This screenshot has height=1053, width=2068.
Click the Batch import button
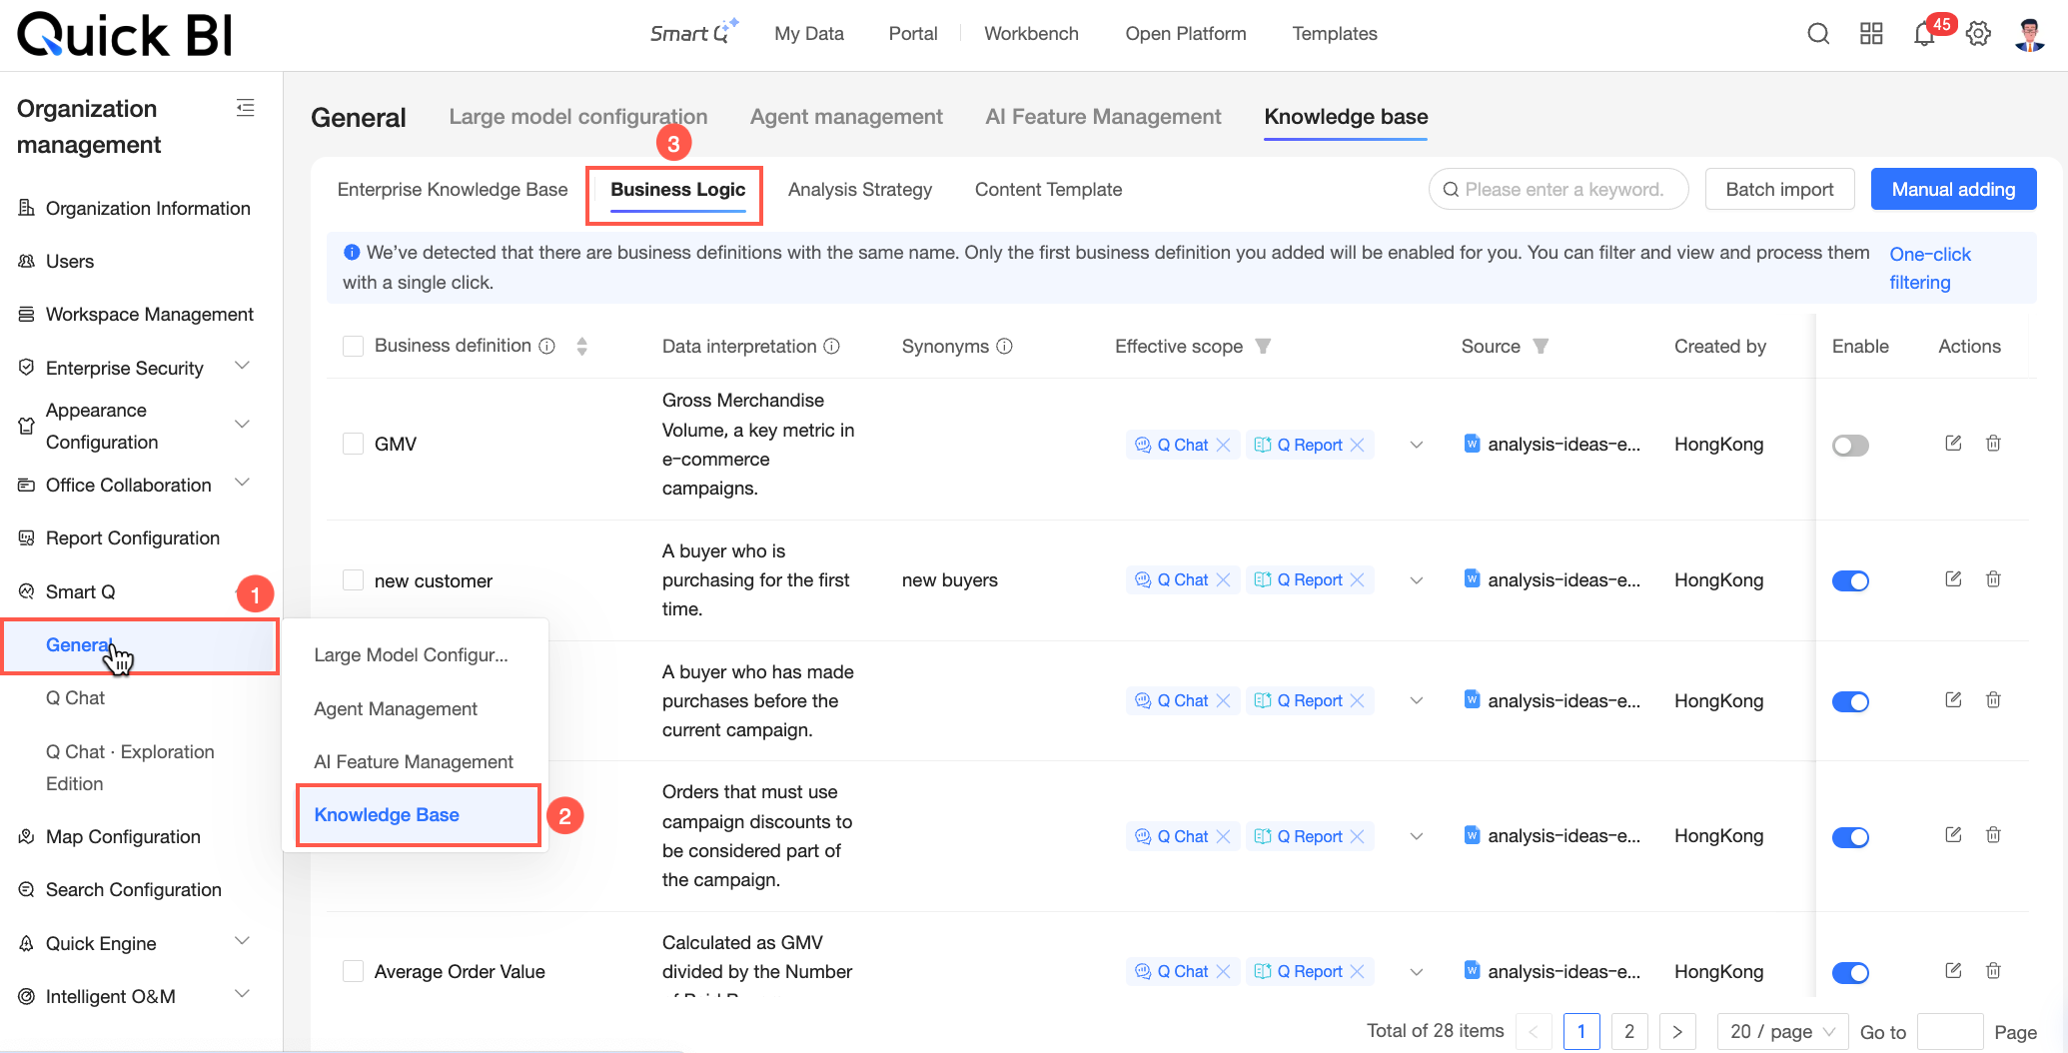(1779, 189)
